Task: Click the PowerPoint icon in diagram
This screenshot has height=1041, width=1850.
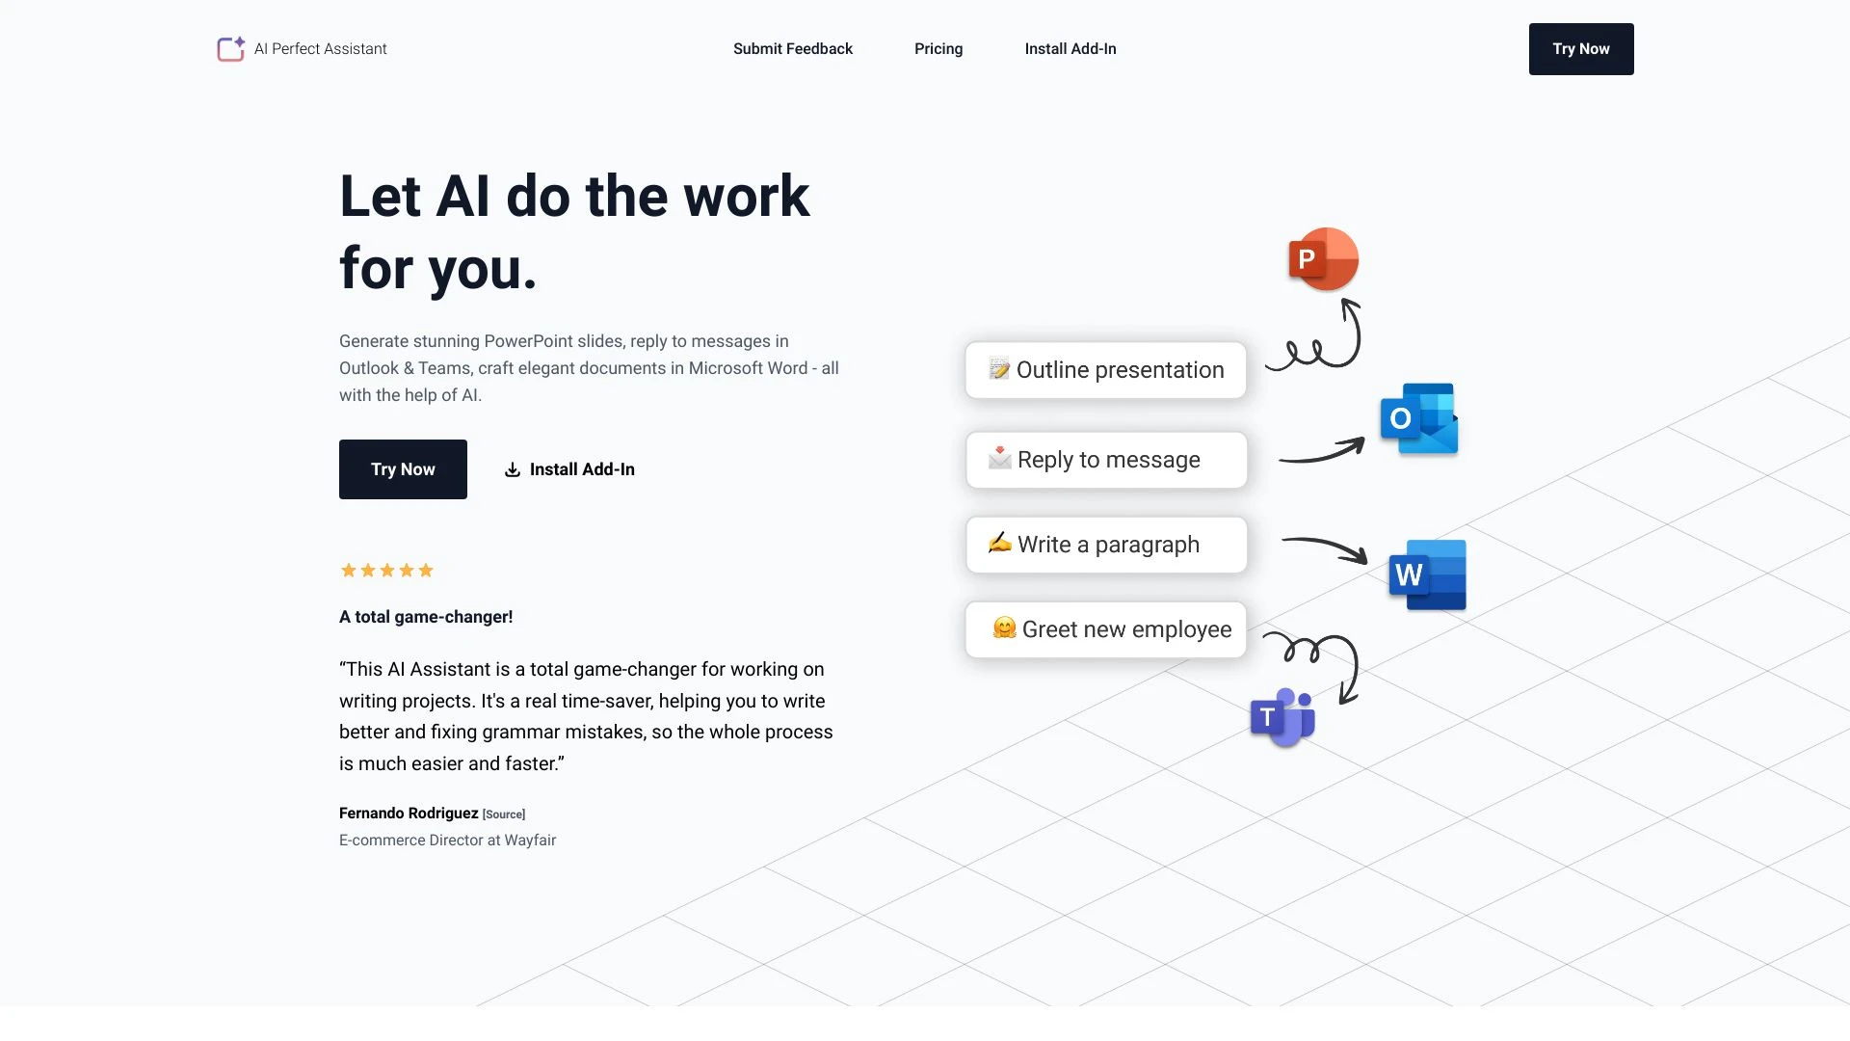Action: click(x=1323, y=258)
